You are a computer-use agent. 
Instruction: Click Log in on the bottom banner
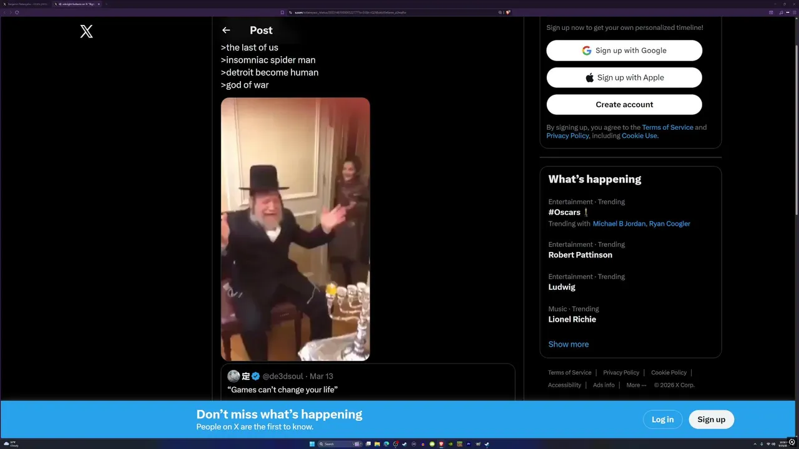click(662, 419)
